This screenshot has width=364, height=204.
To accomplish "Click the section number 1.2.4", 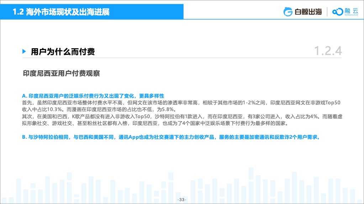I will coord(328,51).
